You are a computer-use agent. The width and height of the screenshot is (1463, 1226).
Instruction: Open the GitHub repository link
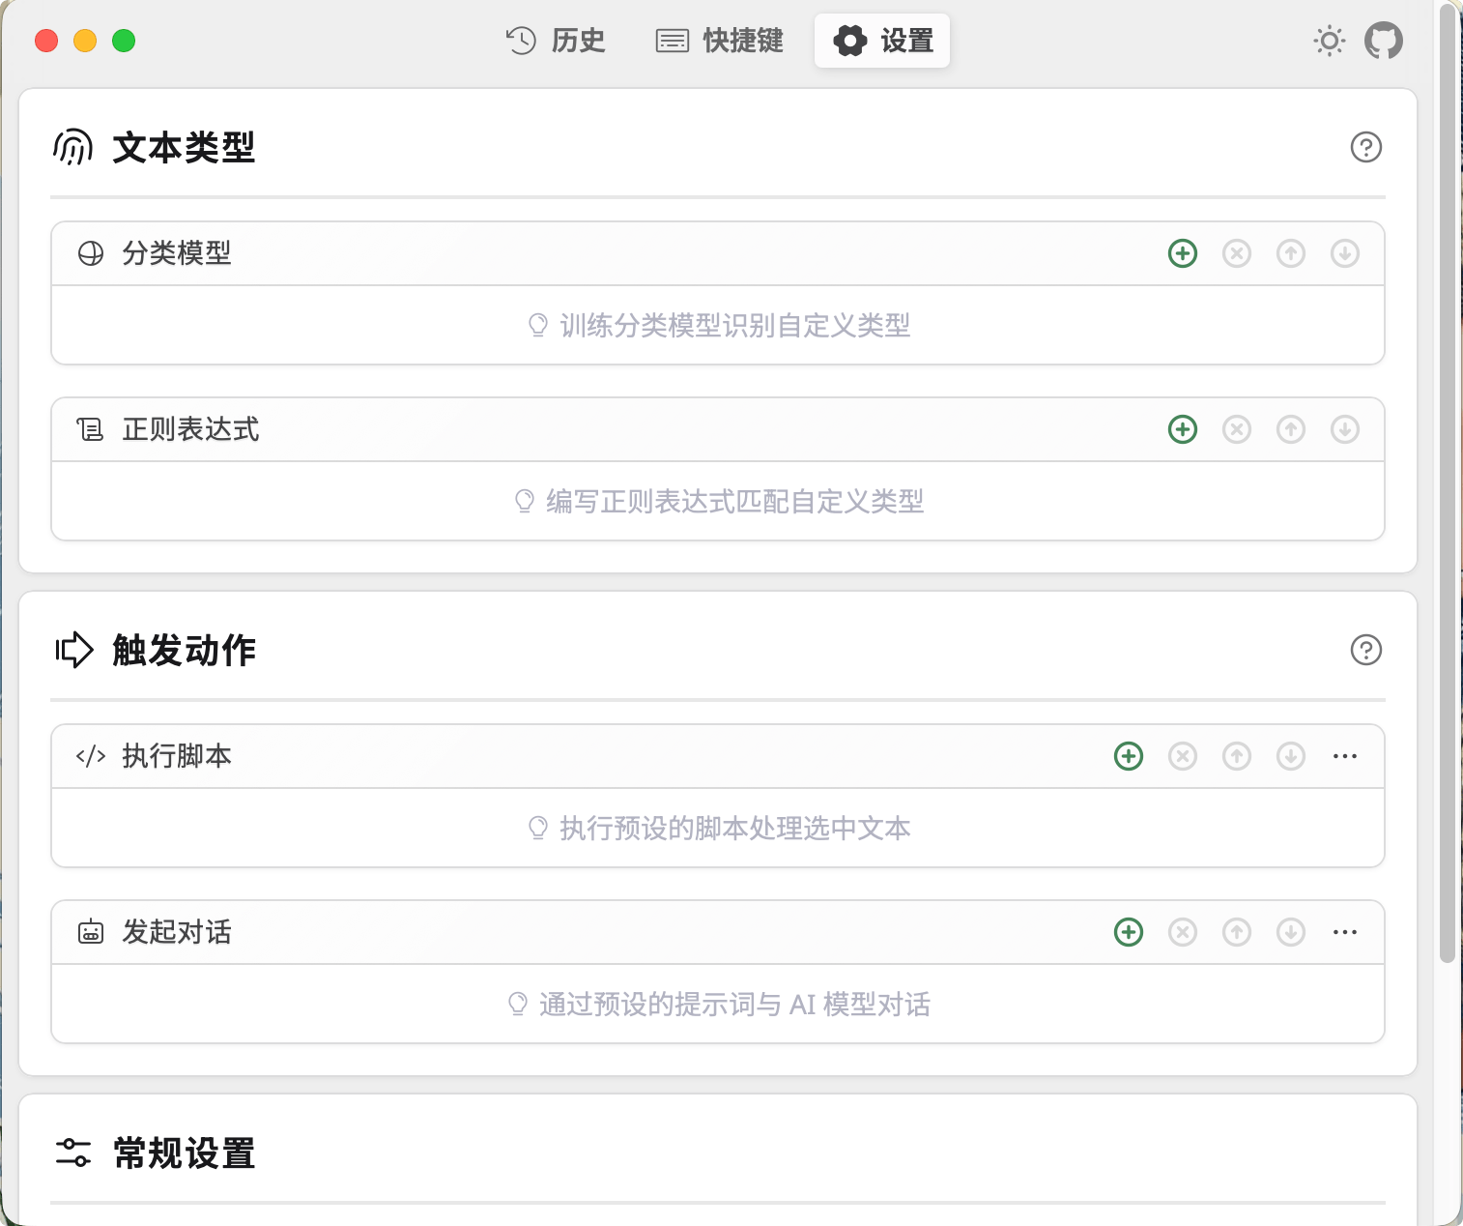1384,41
